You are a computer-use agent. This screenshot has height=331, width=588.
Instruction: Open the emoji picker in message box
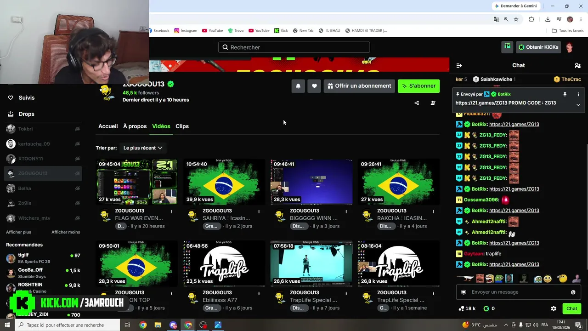[x=573, y=292]
